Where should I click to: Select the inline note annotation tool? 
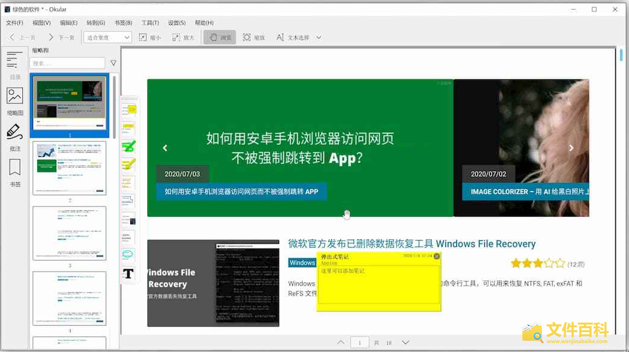pos(128,128)
